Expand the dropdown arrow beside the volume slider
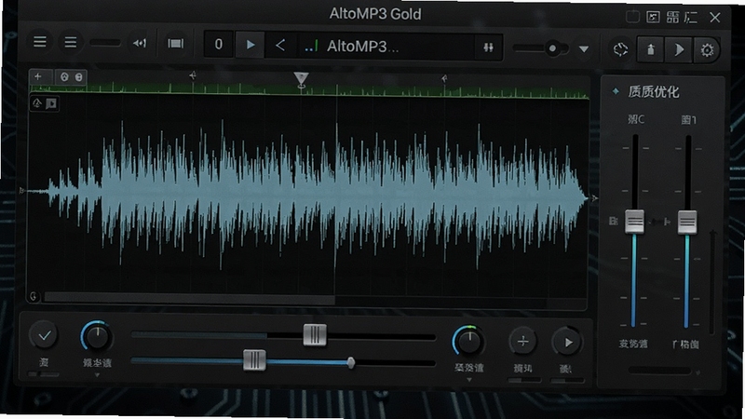The height and width of the screenshot is (419, 745). [x=584, y=49]
